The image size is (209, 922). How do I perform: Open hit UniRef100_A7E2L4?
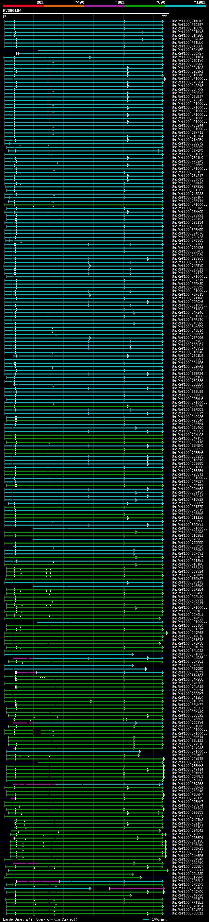(187, 82)
